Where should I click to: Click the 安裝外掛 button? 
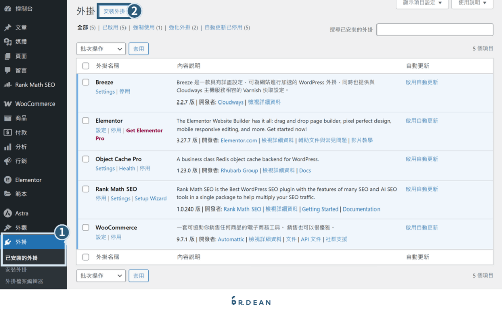click(x=112, y=10)
